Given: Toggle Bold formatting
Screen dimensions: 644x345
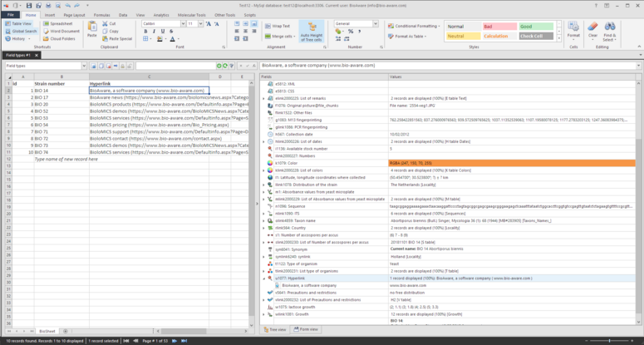Looking at the screenshot, I should coord(145,32).
